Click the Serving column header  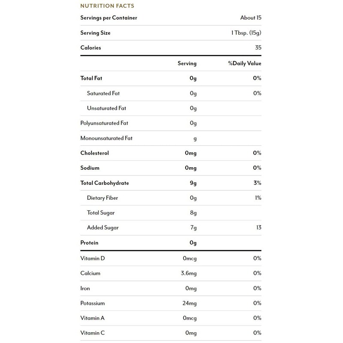pyautogui.click(x=187, y=63)
